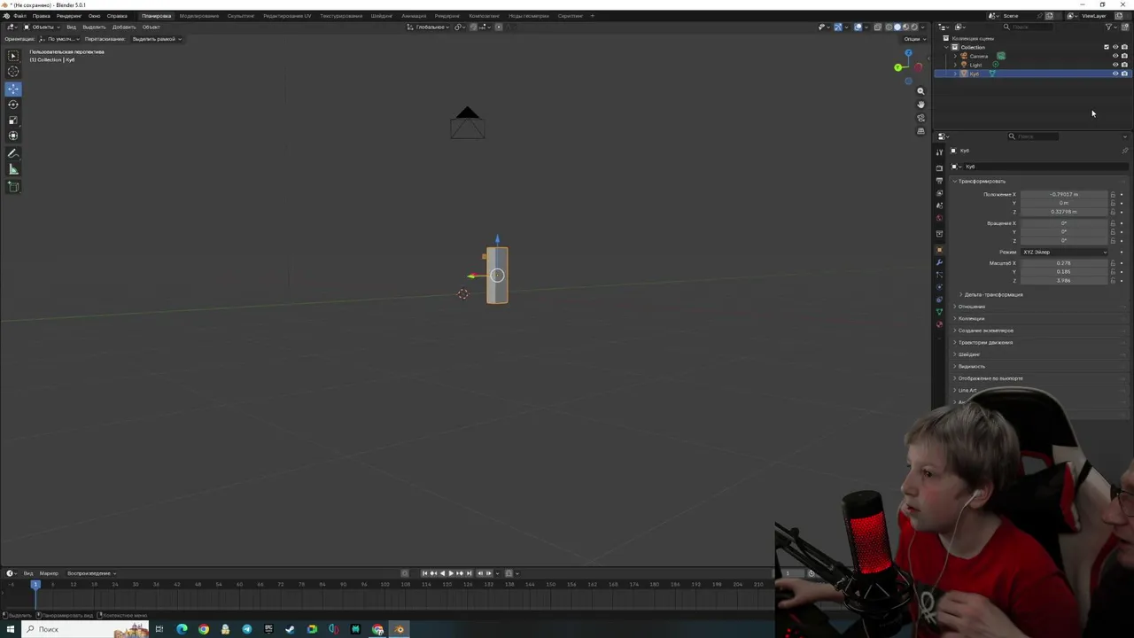The width and height of the screenshot is (1134, 638).
Task: Click the pan hand icon in viewport
Action: pos(920,105)
